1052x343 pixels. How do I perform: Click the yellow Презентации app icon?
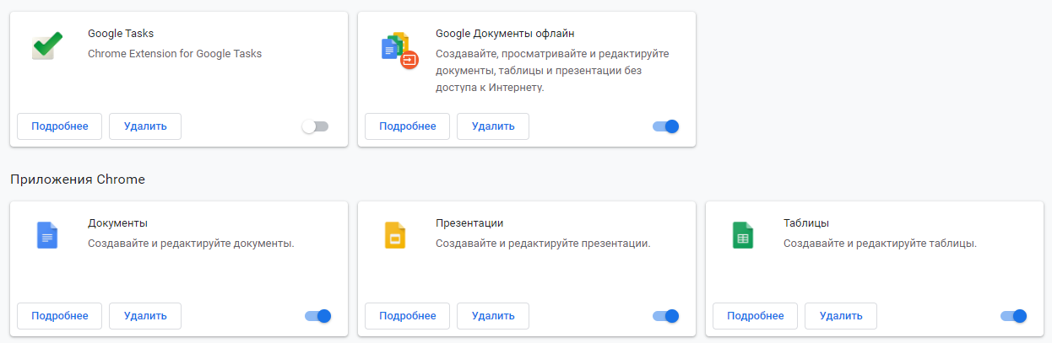[395, 235]
